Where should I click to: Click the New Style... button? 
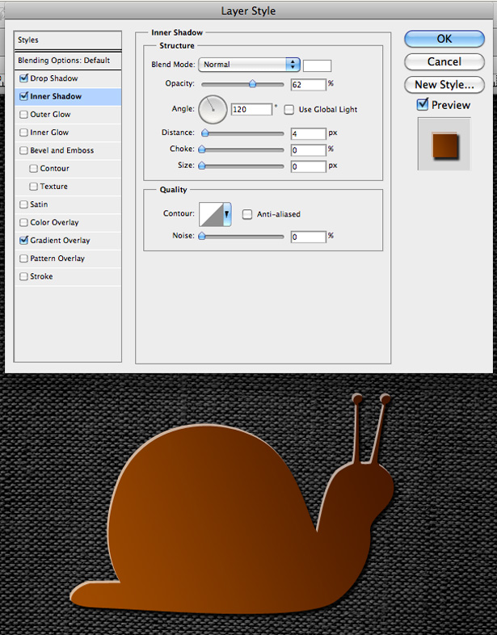(444, 85)
